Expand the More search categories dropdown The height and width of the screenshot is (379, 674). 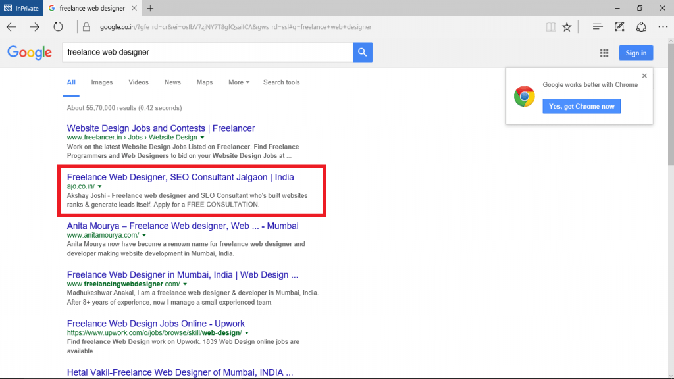point(238,82)
